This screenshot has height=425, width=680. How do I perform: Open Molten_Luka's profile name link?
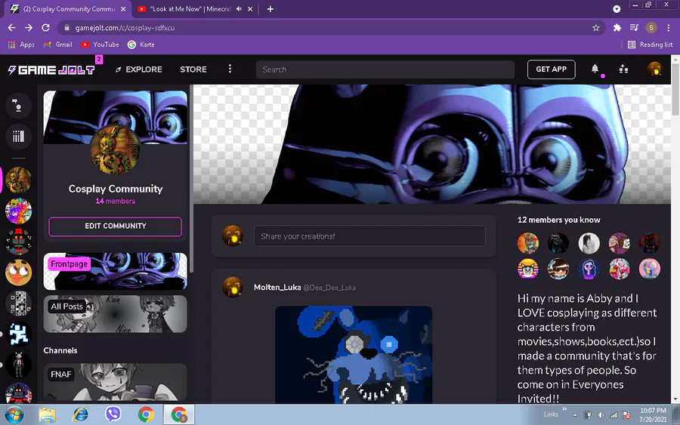tap(277, 287)
